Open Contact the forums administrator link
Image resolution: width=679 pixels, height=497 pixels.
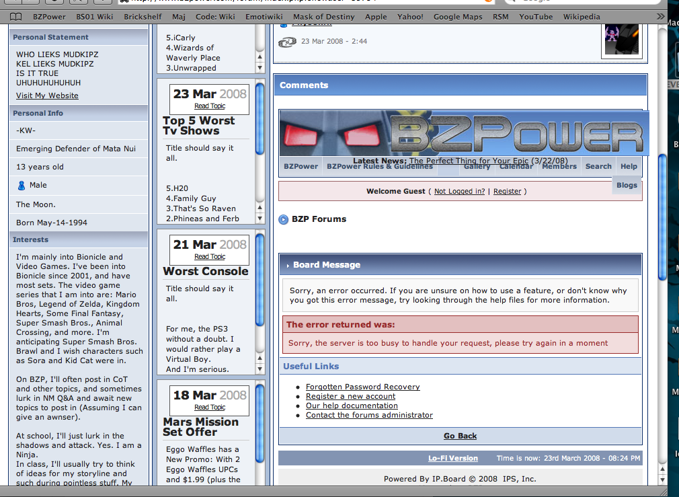[x=369, y=415]
